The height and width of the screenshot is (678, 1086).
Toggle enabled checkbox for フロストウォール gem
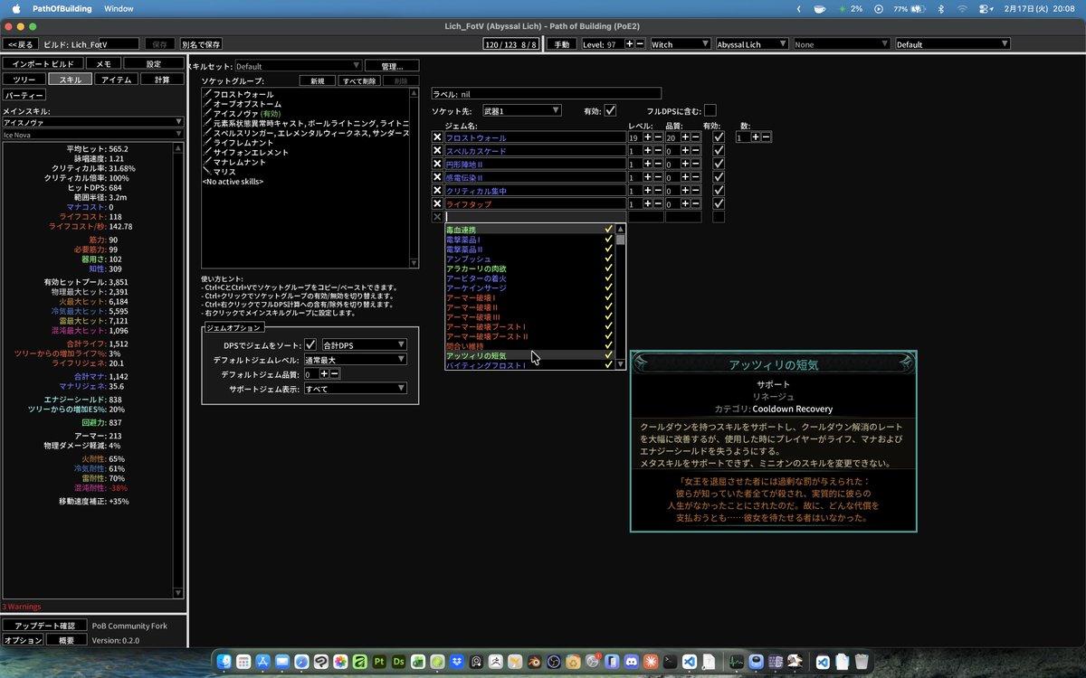(719, 137)
